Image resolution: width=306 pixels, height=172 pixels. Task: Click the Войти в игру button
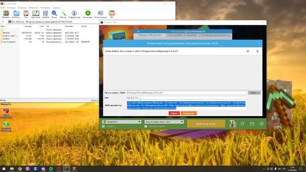206,124
